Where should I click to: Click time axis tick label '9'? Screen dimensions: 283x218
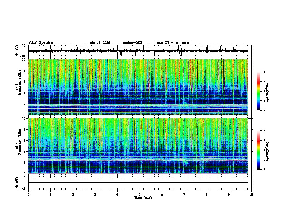(x=229, y=194)
